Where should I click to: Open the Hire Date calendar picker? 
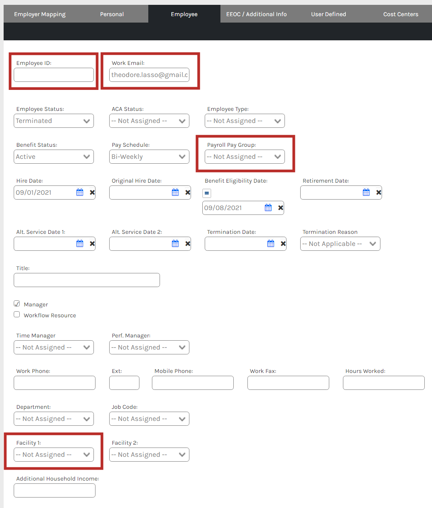click(80, 192)
